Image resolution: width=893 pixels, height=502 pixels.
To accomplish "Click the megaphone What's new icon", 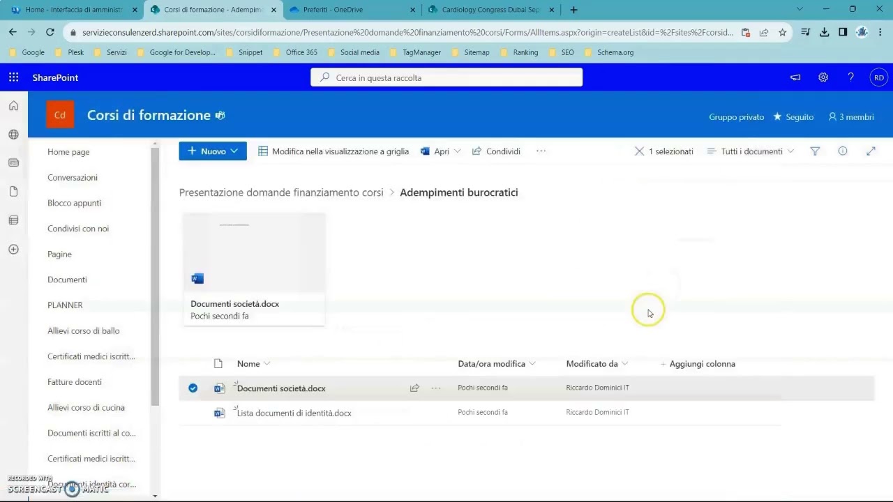I will coord(795,77).
